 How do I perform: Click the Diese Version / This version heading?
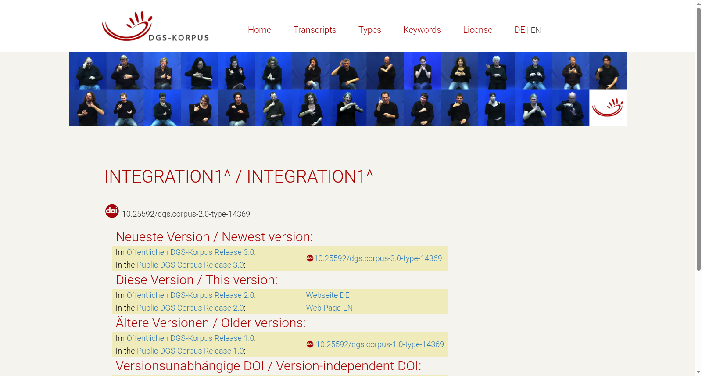coord(197,280)
